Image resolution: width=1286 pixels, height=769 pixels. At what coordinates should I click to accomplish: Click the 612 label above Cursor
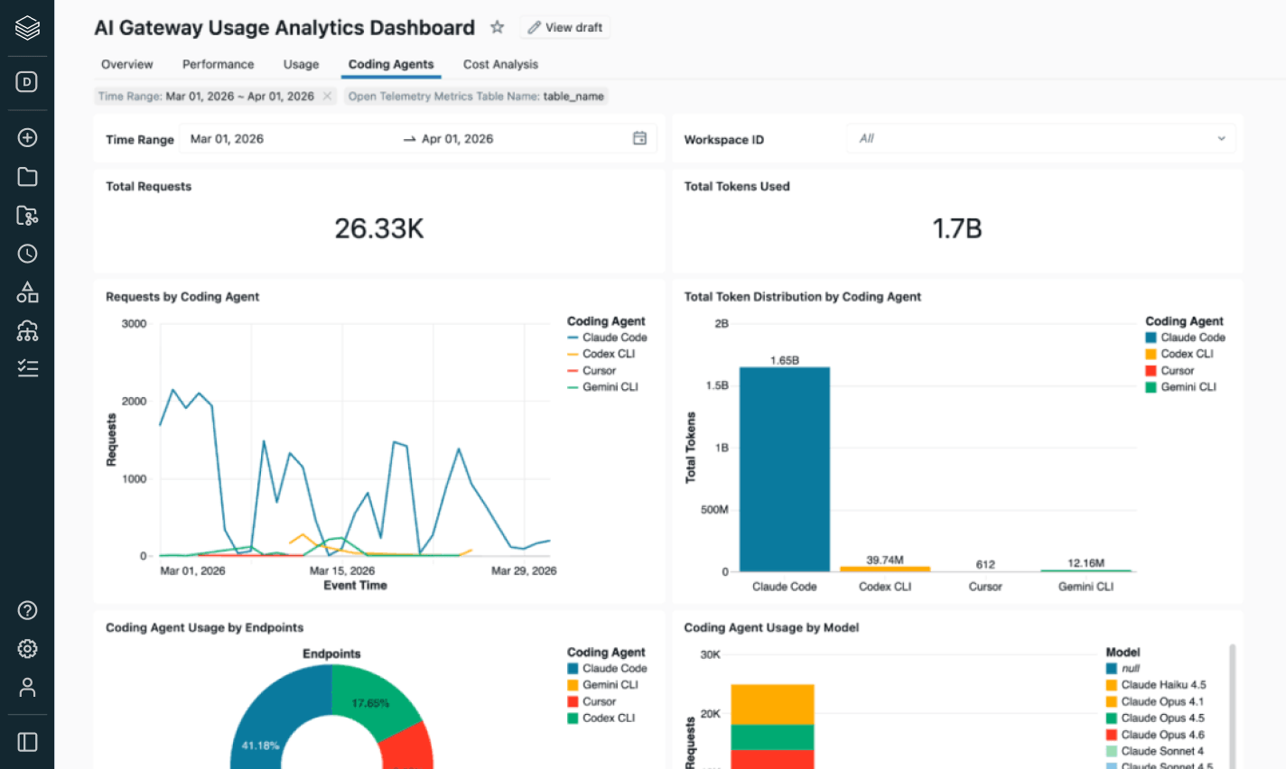pos(985,565)
